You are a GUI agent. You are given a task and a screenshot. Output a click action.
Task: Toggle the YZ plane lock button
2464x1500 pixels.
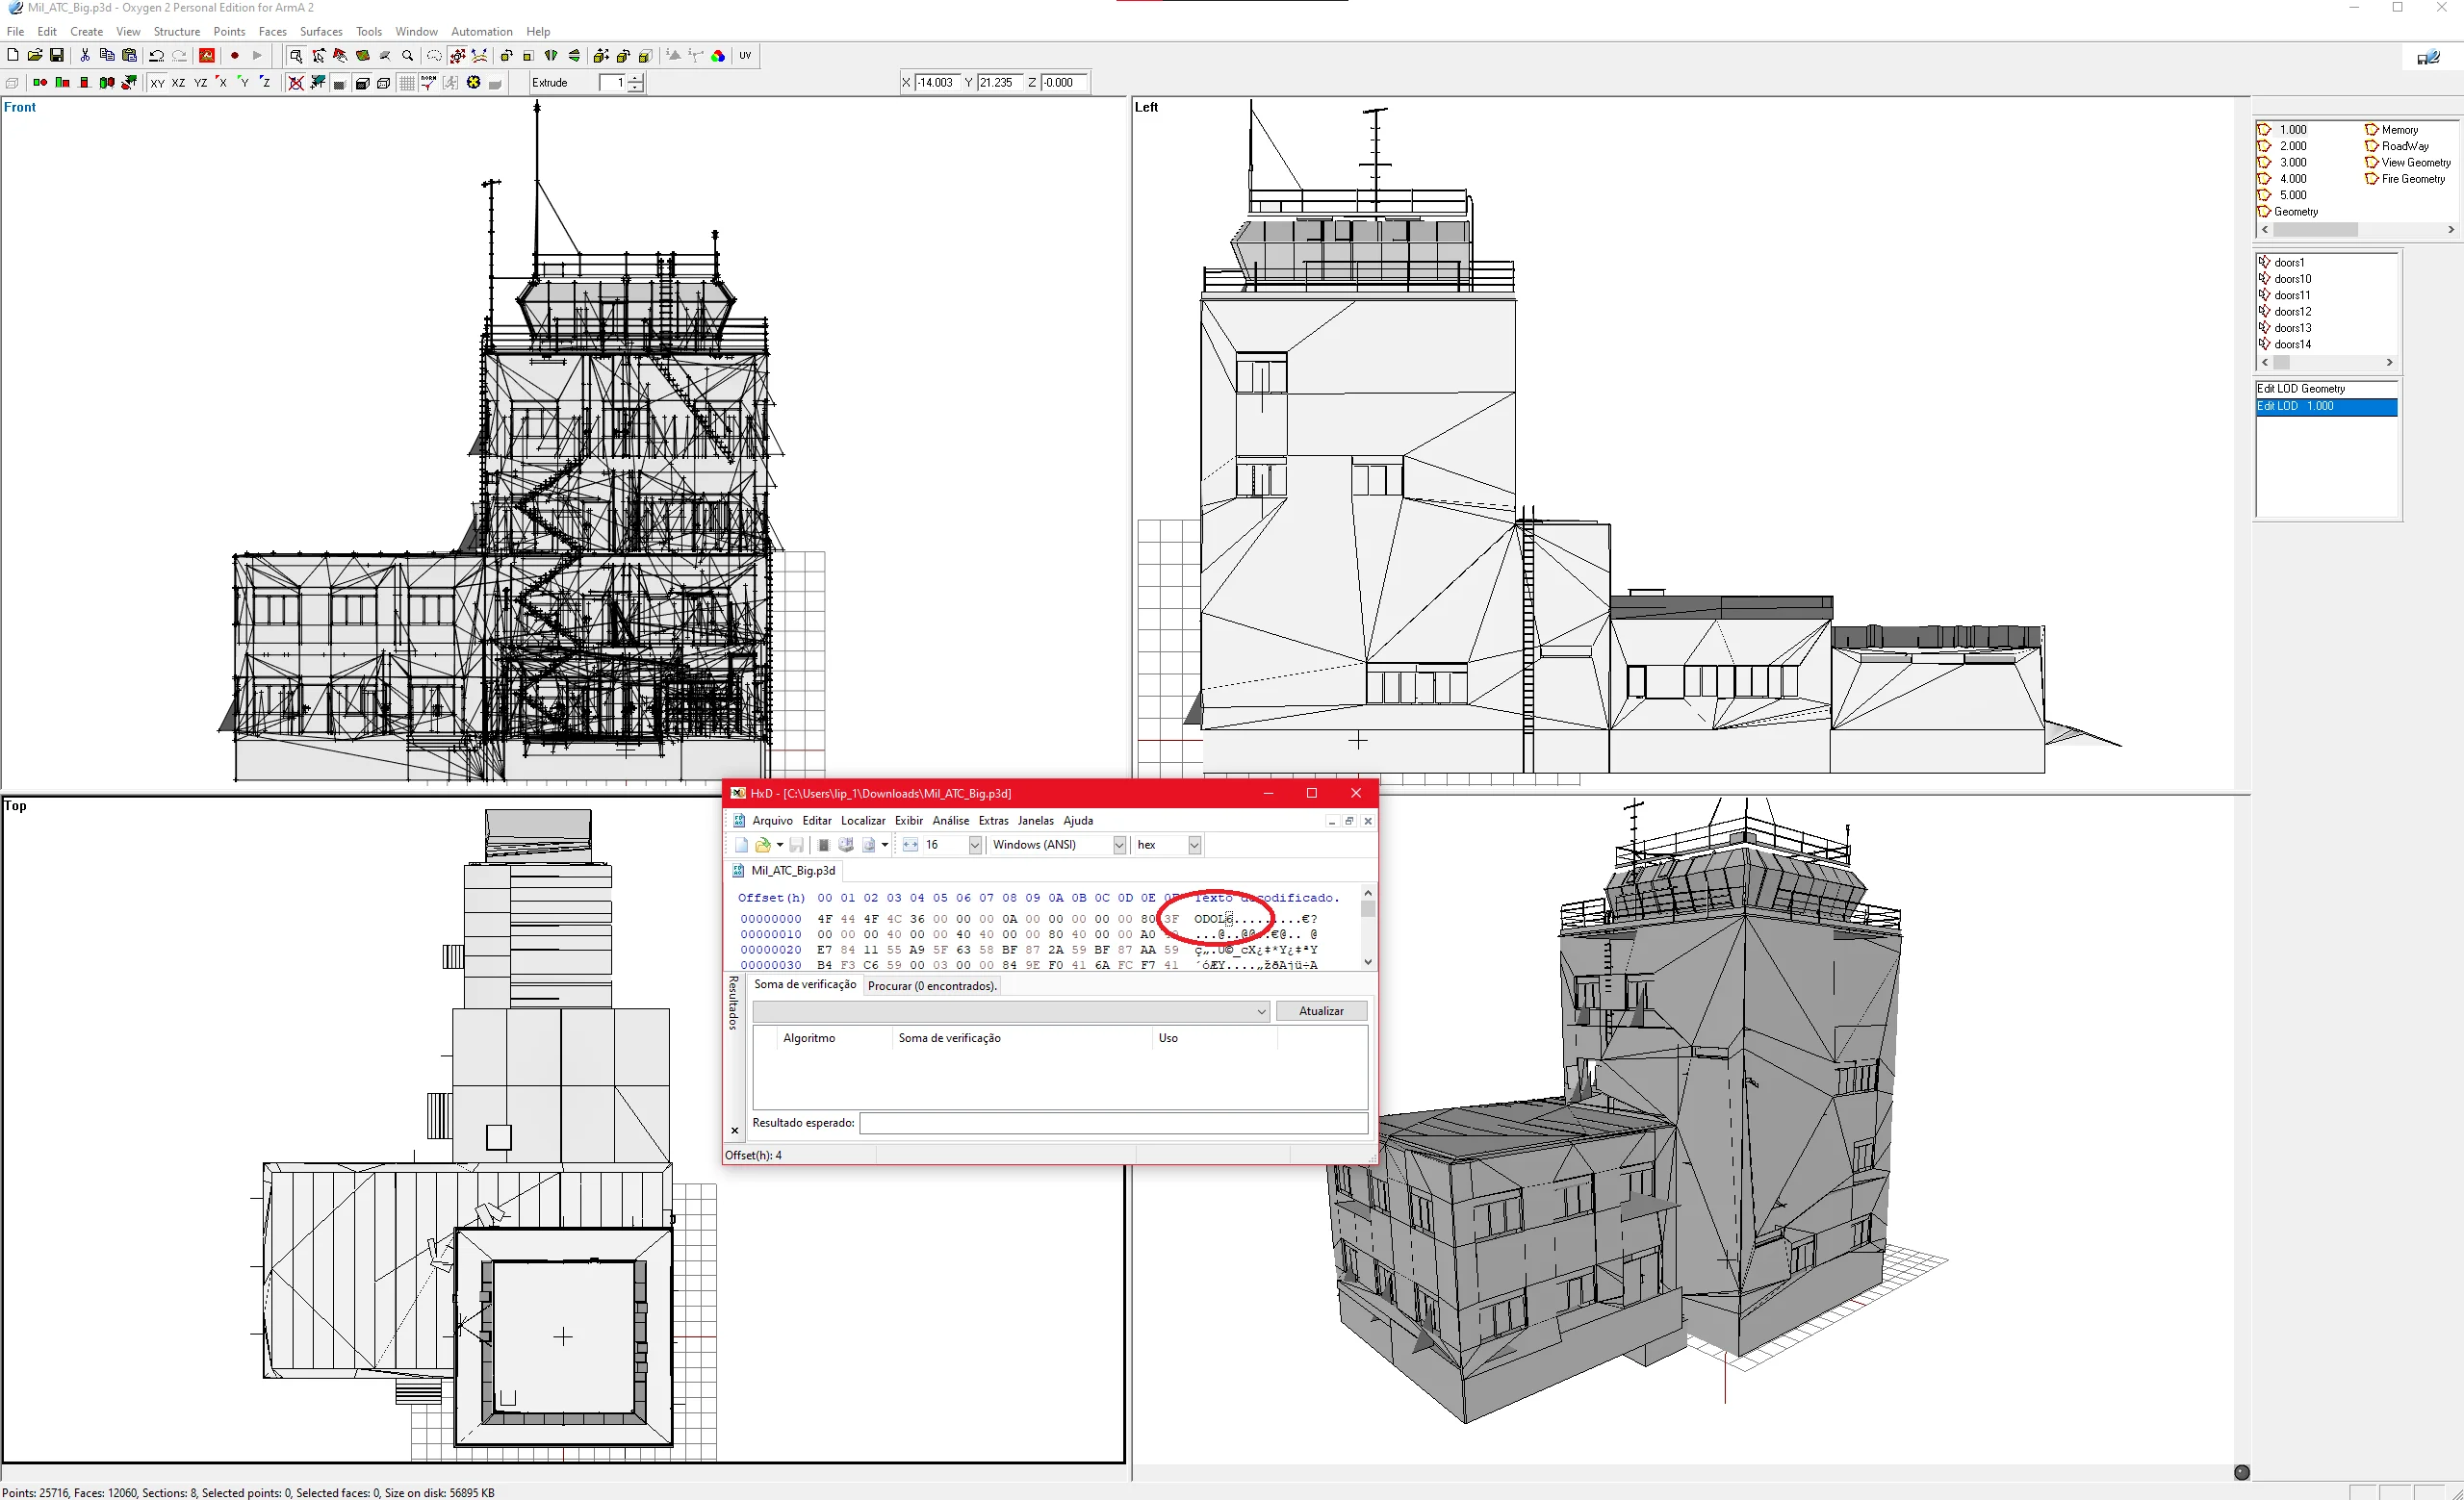tap(200, 83)
